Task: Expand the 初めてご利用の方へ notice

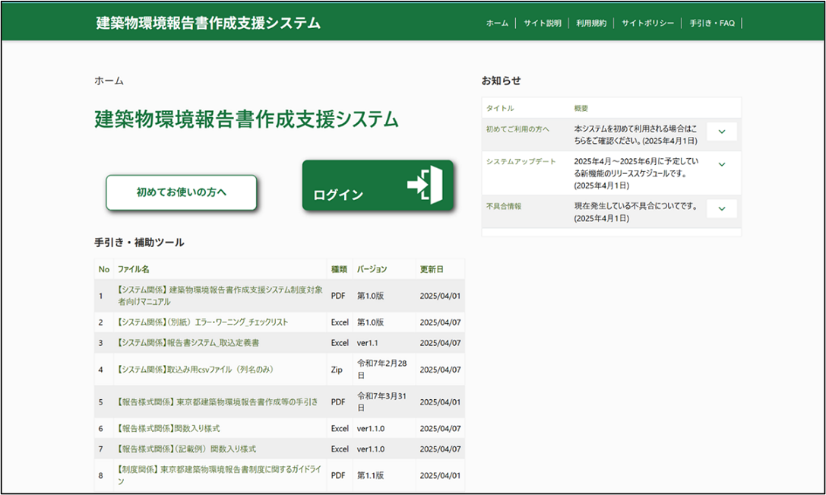Action: [721, 132]
